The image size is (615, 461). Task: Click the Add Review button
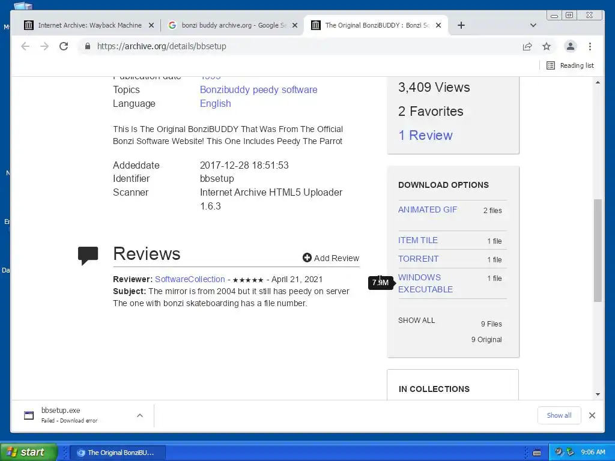(x=331, y=258)
